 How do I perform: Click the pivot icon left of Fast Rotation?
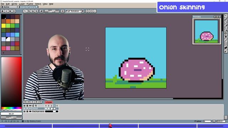[x=63, y=11]
